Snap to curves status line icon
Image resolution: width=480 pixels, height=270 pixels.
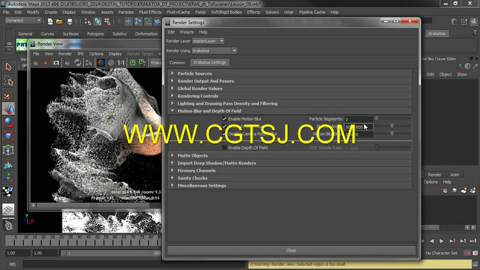(138, 22)
